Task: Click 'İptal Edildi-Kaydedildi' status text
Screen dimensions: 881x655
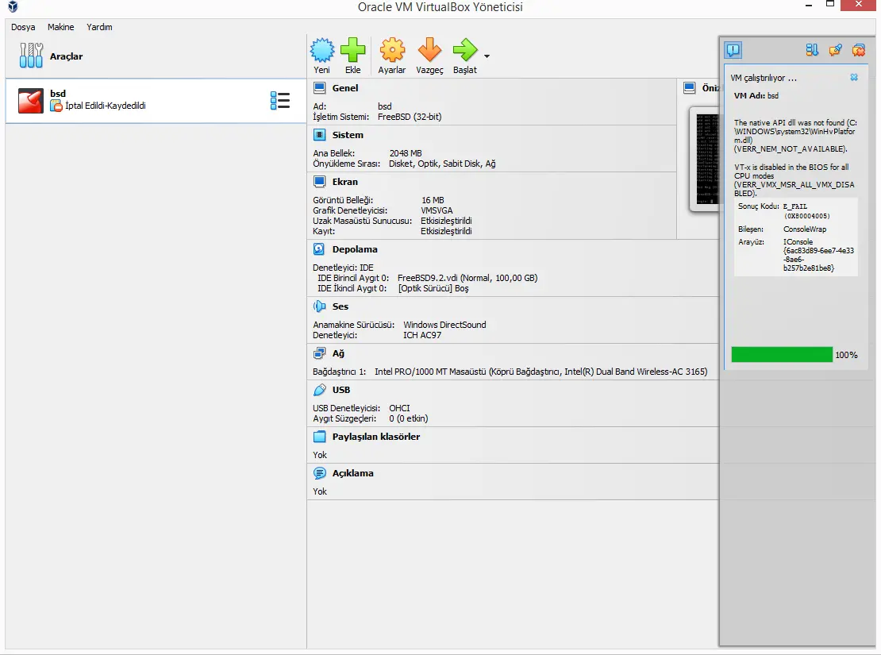Action: [x=106, y=106]
